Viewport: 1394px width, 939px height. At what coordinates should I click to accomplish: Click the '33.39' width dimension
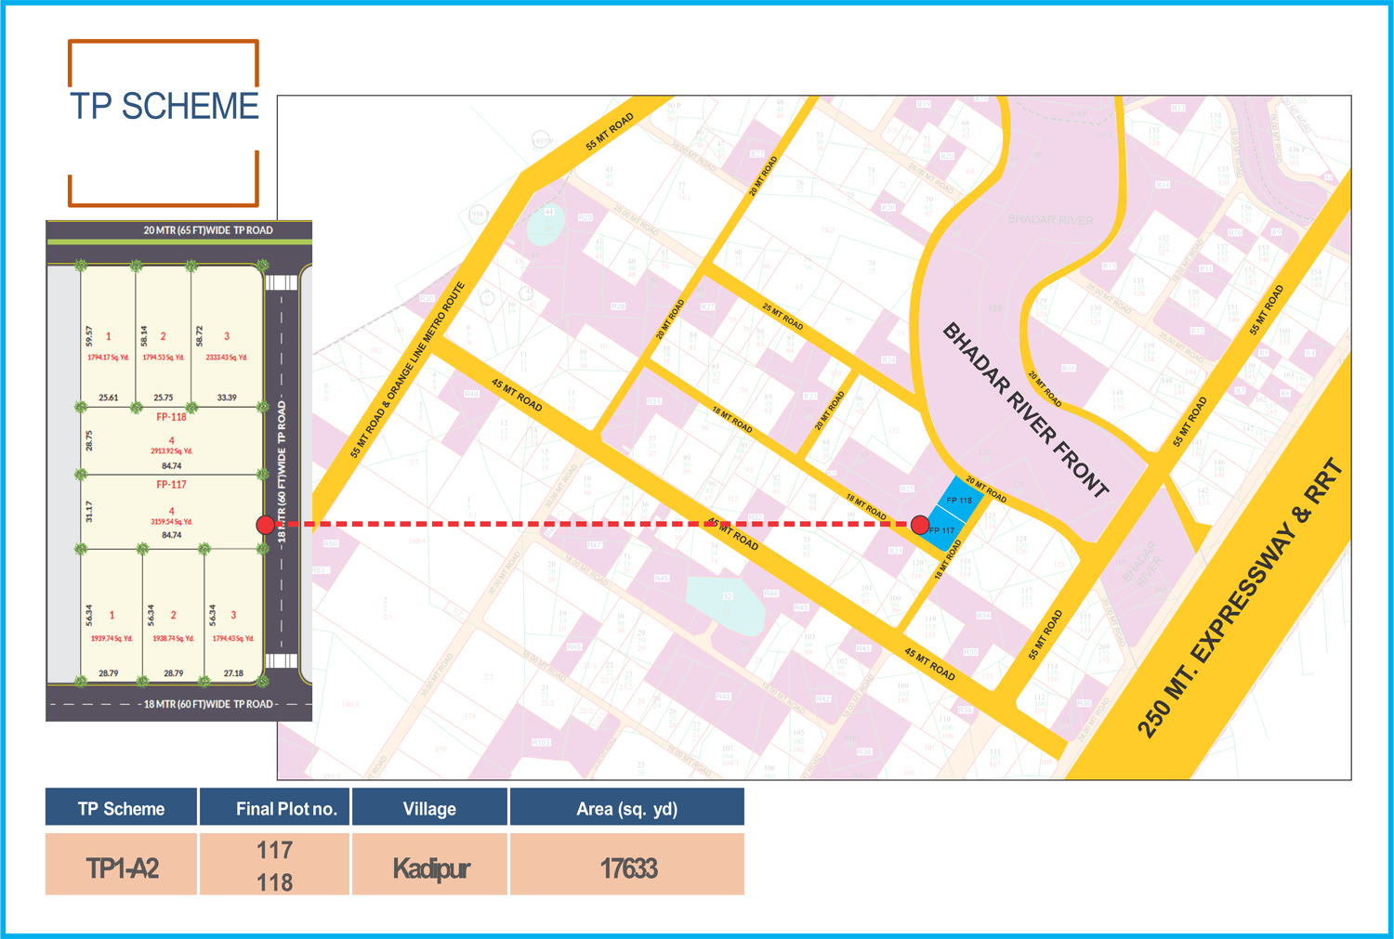point(227,398)
